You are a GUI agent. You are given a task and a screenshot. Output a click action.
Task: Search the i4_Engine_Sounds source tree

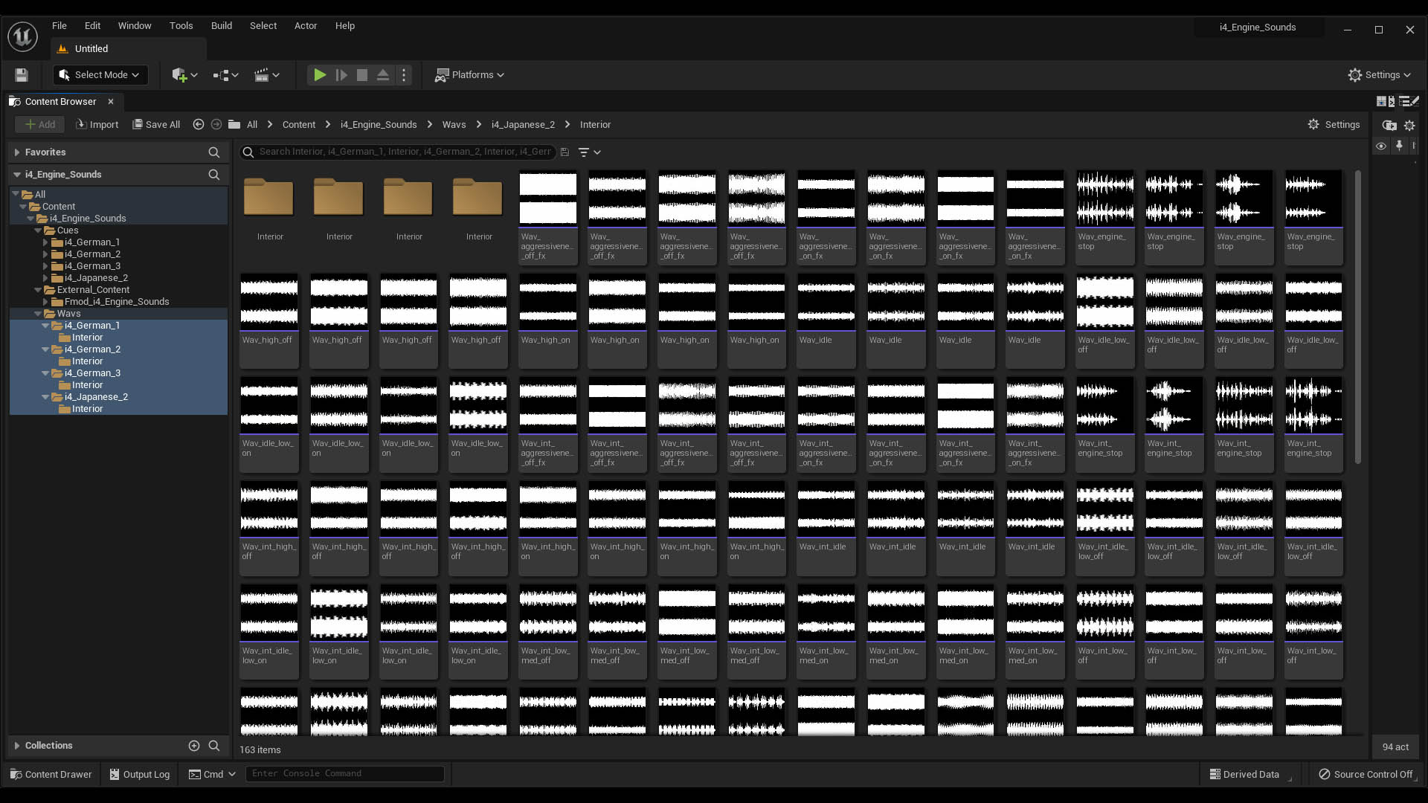214,175
